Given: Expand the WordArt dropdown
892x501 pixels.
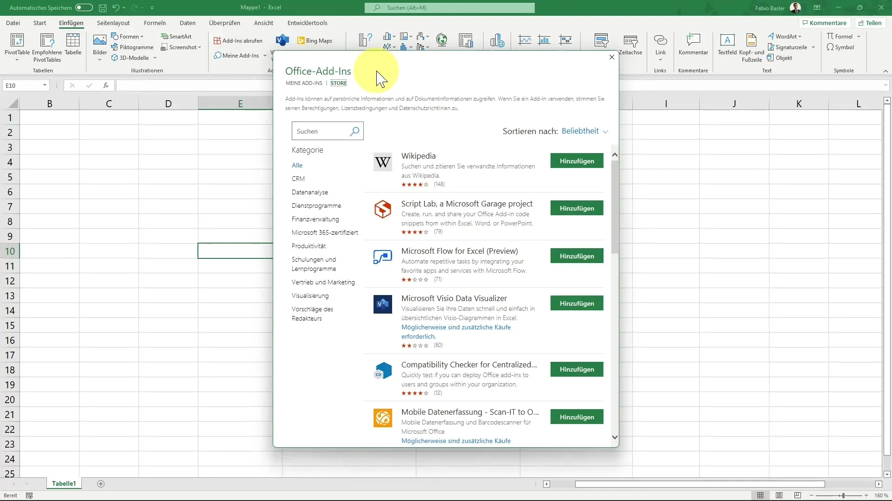Looking at the screenshot, I should point(800,37).
